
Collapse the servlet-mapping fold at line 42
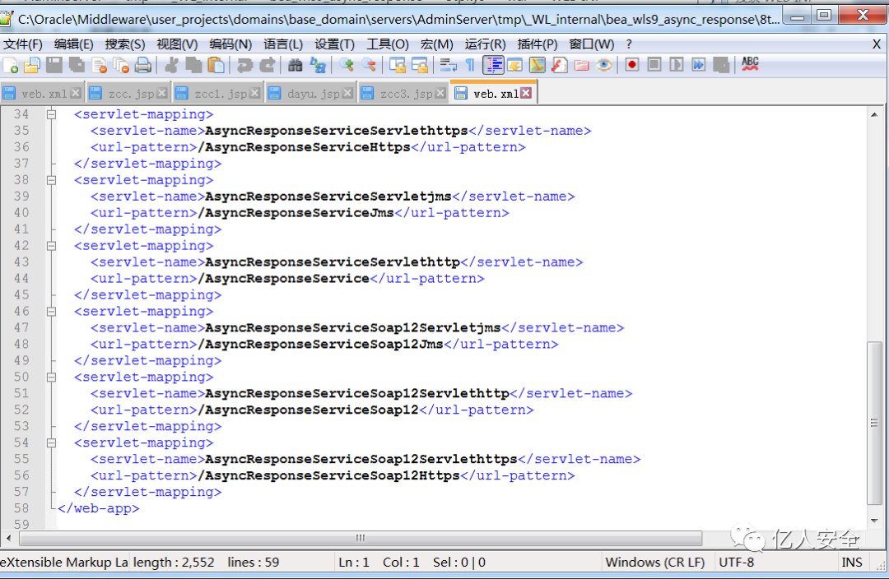tap(51, 246)
